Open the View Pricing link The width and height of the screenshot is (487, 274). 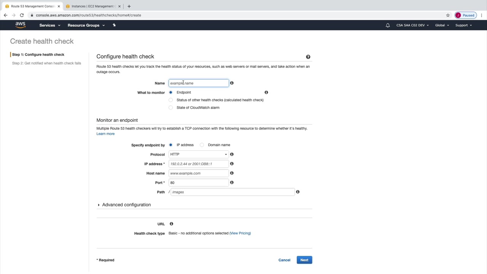tap(240, 233)
